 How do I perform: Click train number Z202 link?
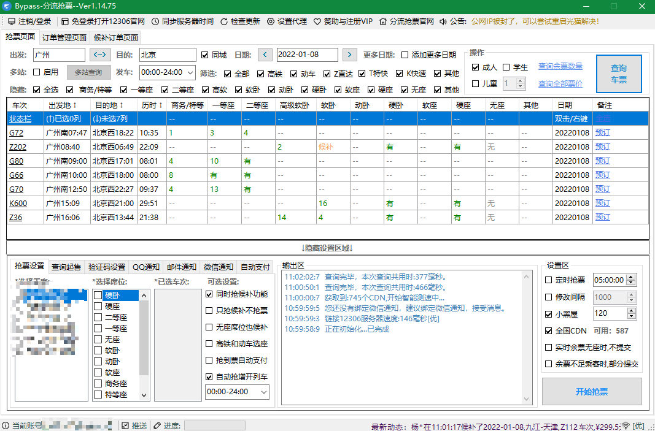click(x=18, y=147)
